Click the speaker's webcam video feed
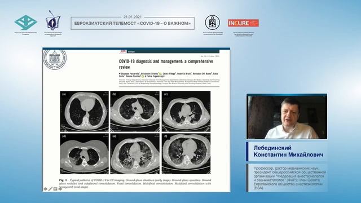The image size is (361, 203). [287, 116]
